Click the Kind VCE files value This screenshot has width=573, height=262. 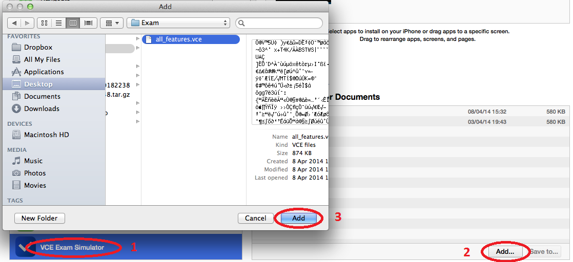[x=304, y=145]
